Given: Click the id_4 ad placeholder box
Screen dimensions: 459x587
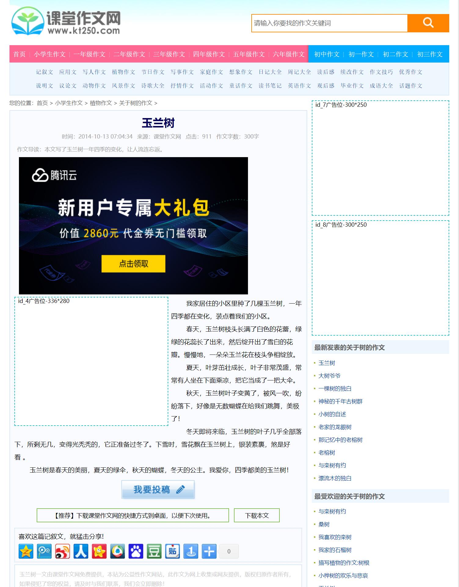Looking at the screenshot, I should [x=91, y=361].
